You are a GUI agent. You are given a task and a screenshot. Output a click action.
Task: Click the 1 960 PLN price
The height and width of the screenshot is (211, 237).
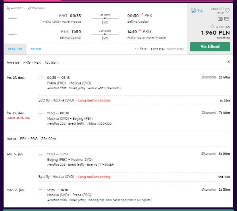(216, 33)
